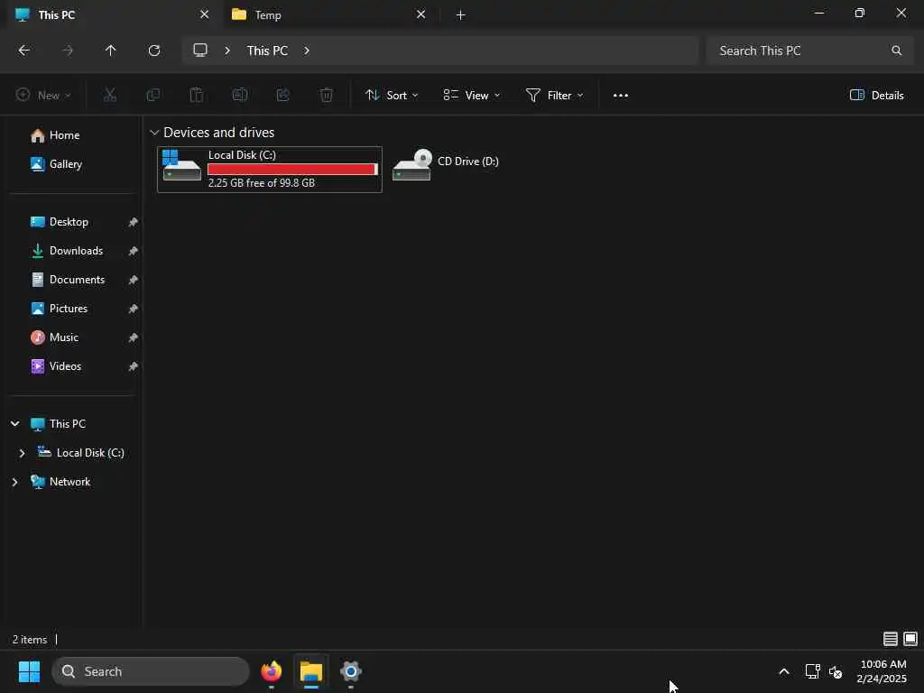This screenshot has width=924, height=693.
Task: Click the Copy icon in toolbar
Action: click(153, 95)
